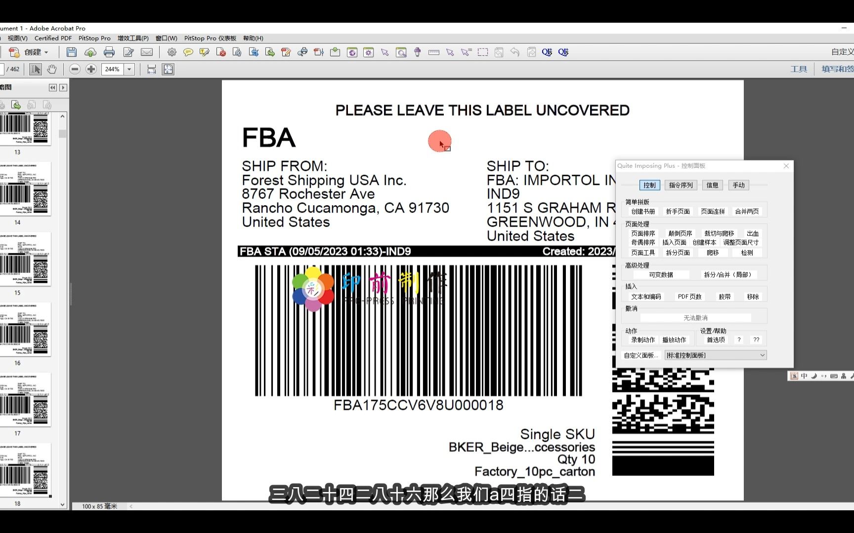Open the View (视图) menu
This screenshot has width=854, height=533.
[x=17, y=38]
